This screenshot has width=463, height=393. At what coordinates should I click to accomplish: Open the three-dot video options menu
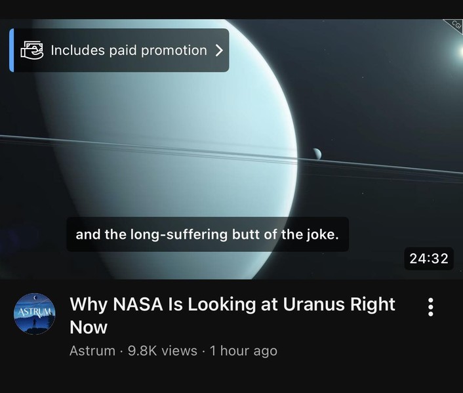(x=431, y=307)
